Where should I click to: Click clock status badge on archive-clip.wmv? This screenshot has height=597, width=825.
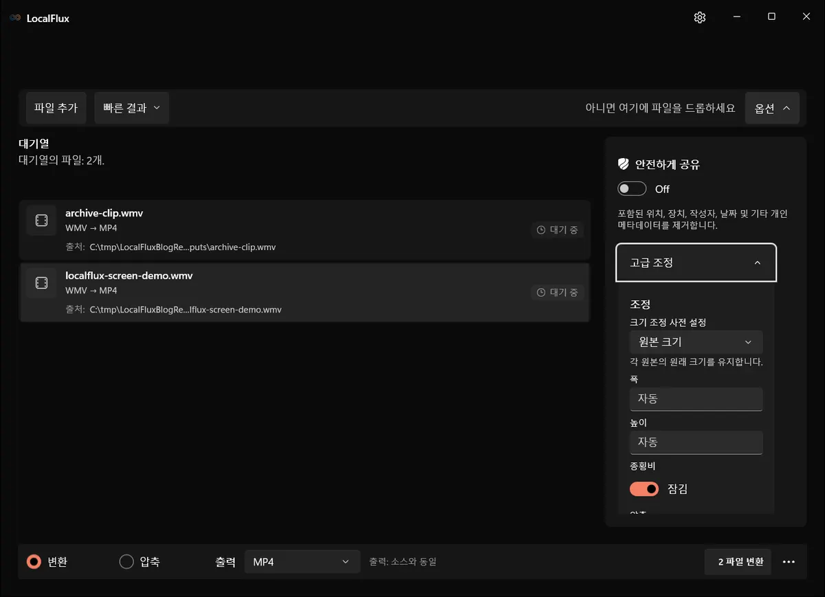(558, 230)
